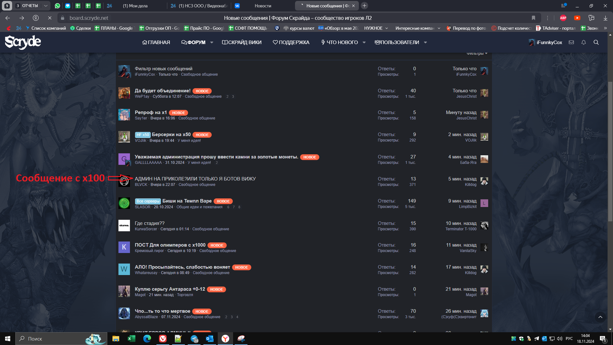Open the notifications bell icon
613x345 pixels.
pyautogui.click(x=583, y=42)
